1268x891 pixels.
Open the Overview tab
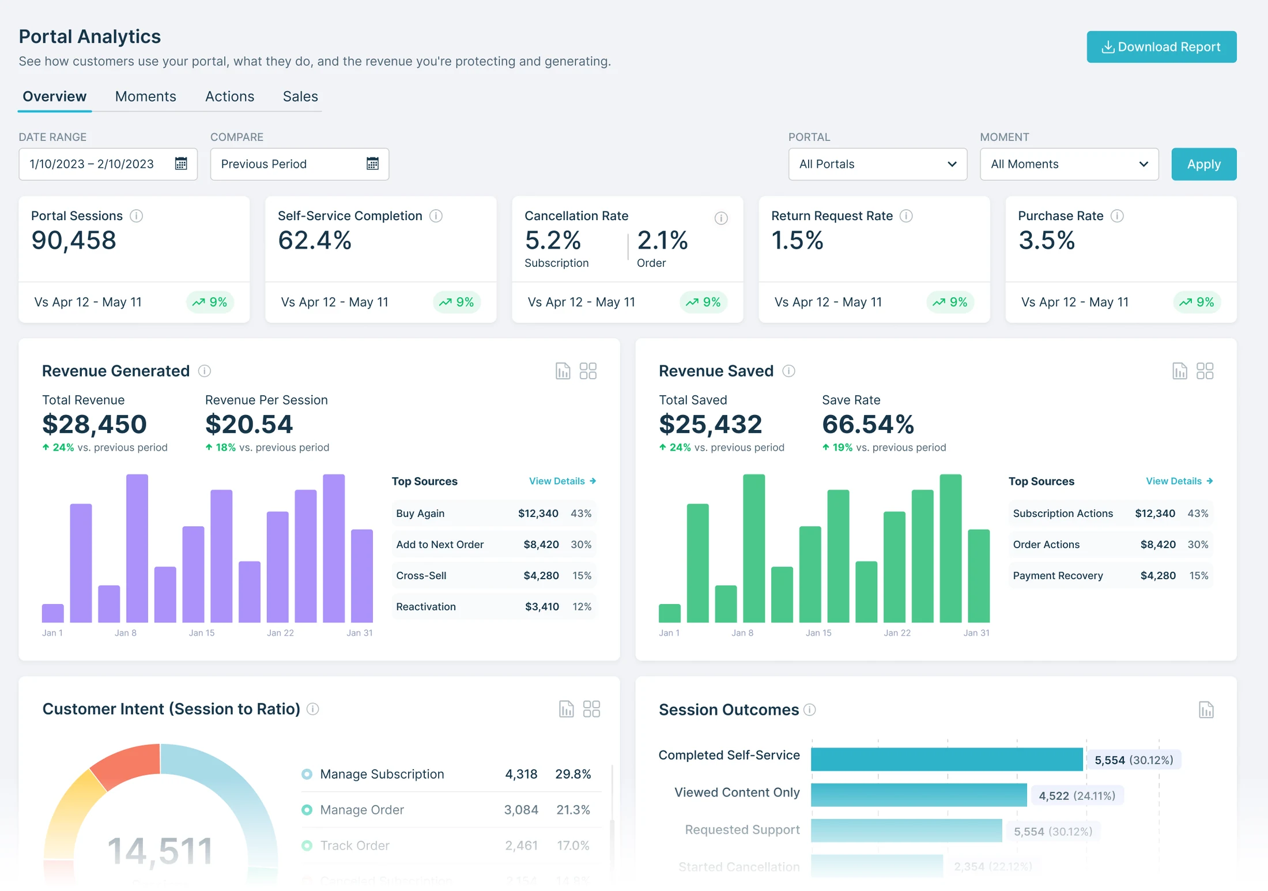55,96
